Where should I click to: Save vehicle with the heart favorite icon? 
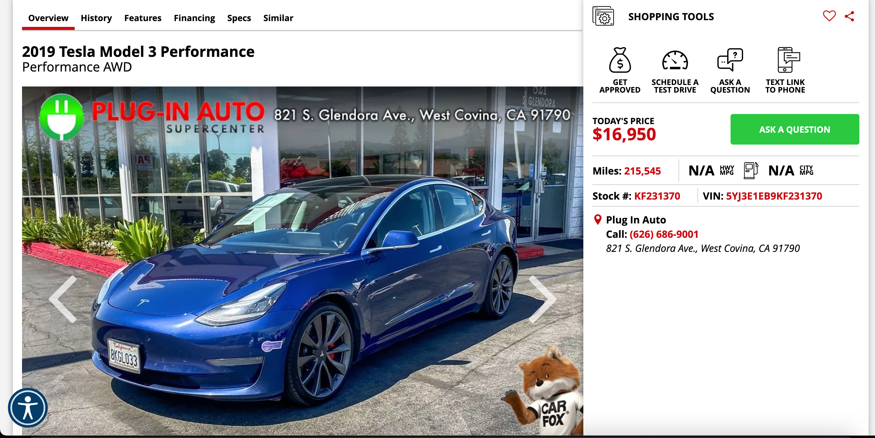pyautogui.click(x=829, y=16)
